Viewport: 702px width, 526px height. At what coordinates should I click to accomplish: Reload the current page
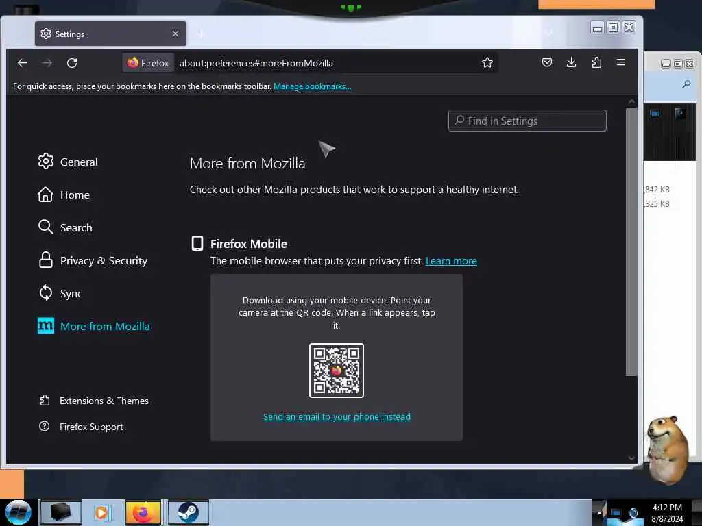click(x=72, y=63)
